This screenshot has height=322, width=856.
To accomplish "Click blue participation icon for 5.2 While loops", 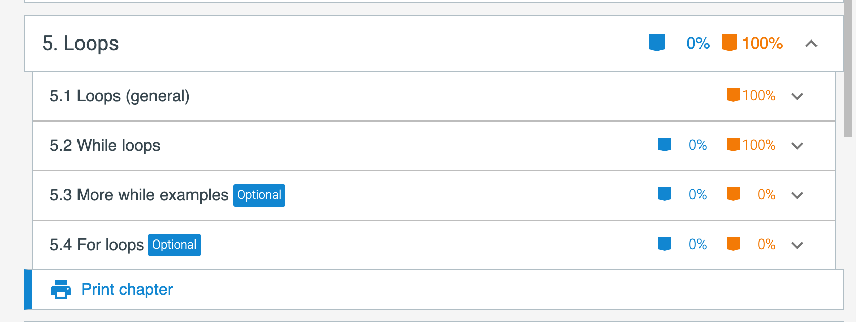I will [664, 145].
